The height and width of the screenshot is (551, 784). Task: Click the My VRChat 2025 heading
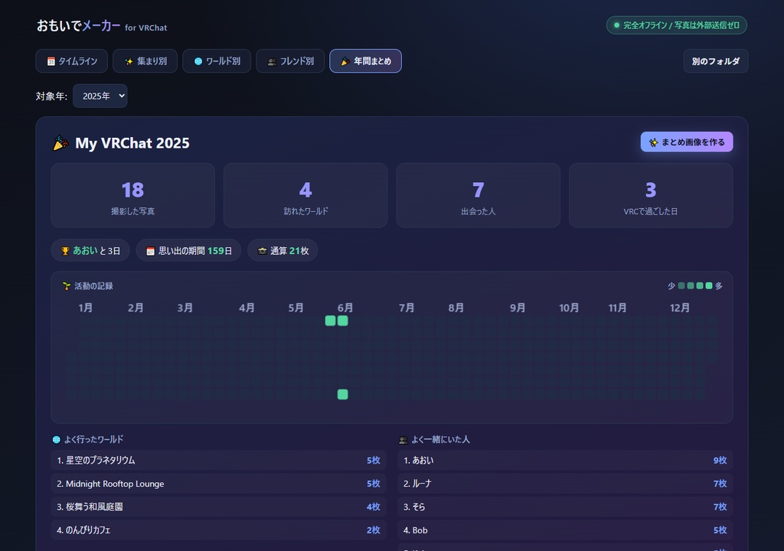pyautogui.click(x=132, y=143)
